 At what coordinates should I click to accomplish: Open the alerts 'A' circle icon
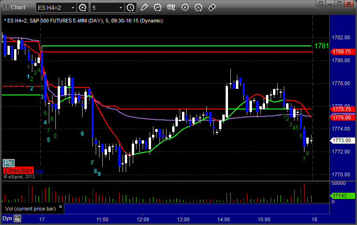click(x=198, y=7)
